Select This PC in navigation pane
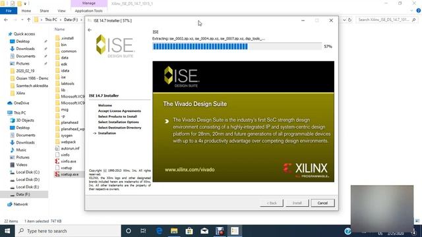422x237 pixels. tap(20, 113)
